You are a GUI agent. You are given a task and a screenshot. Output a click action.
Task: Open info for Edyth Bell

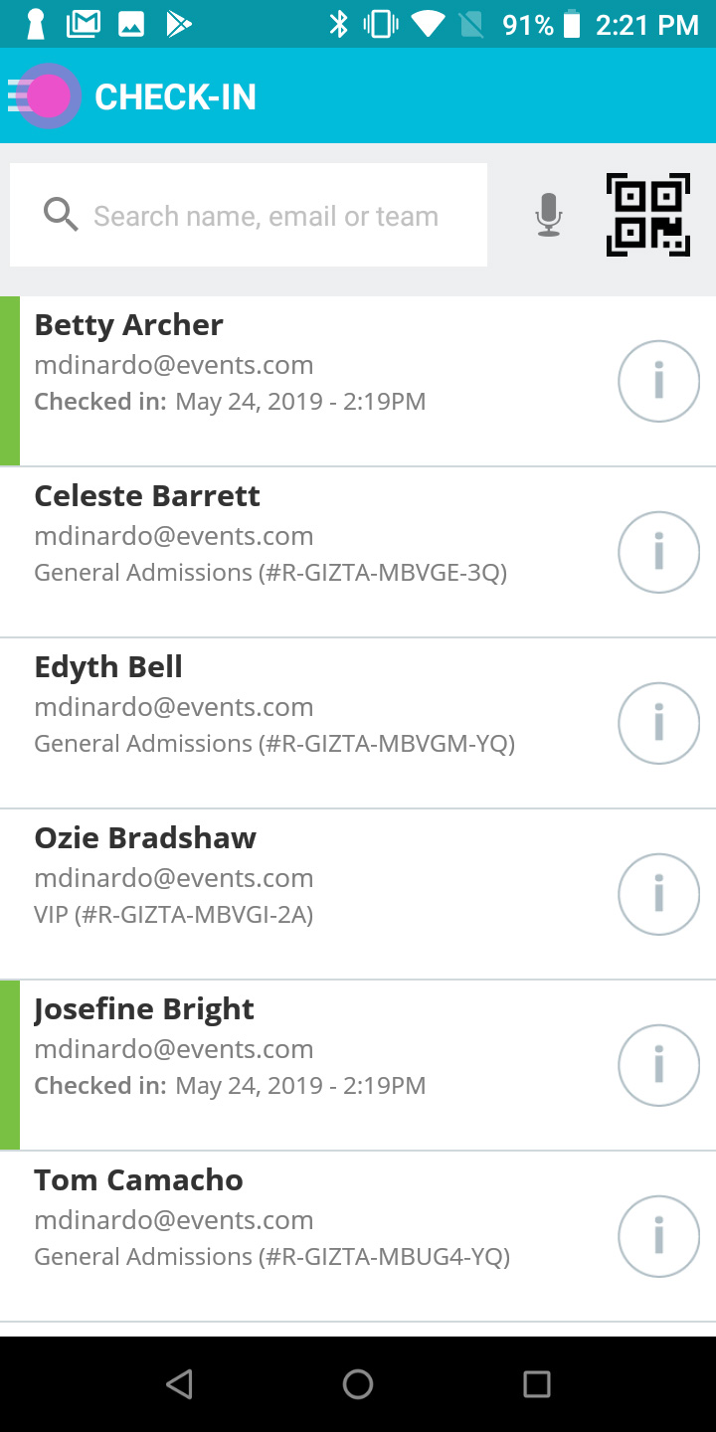coord(658,723)
